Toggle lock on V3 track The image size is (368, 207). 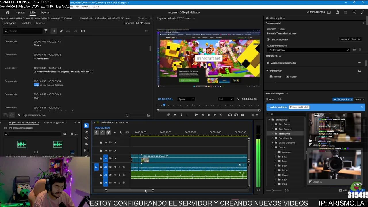tap(101, 143)
